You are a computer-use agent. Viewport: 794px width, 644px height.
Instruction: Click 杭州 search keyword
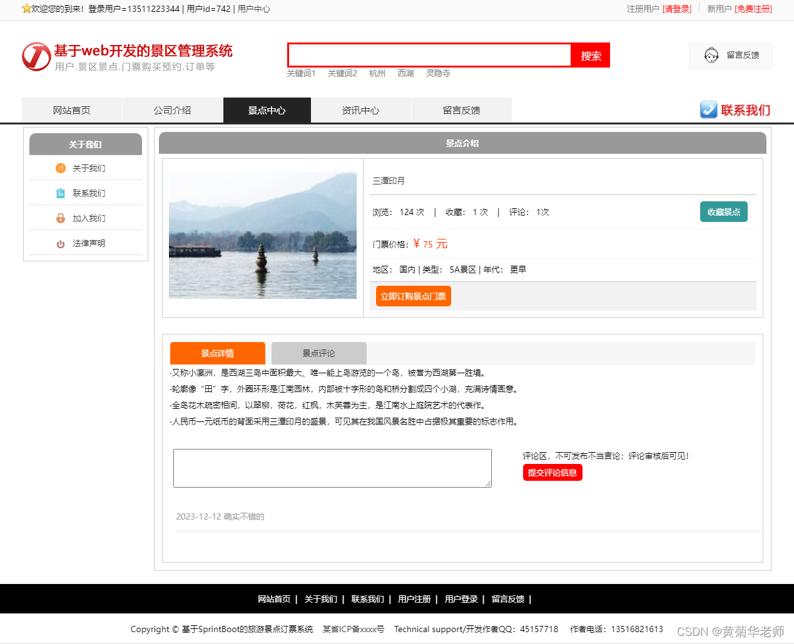(377, 73)
